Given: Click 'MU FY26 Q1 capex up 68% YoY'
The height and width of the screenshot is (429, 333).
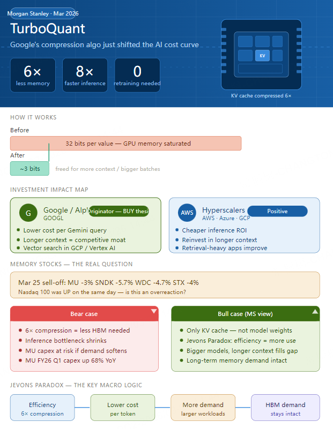Looking at the screenshot, I should tap(71, 360).
